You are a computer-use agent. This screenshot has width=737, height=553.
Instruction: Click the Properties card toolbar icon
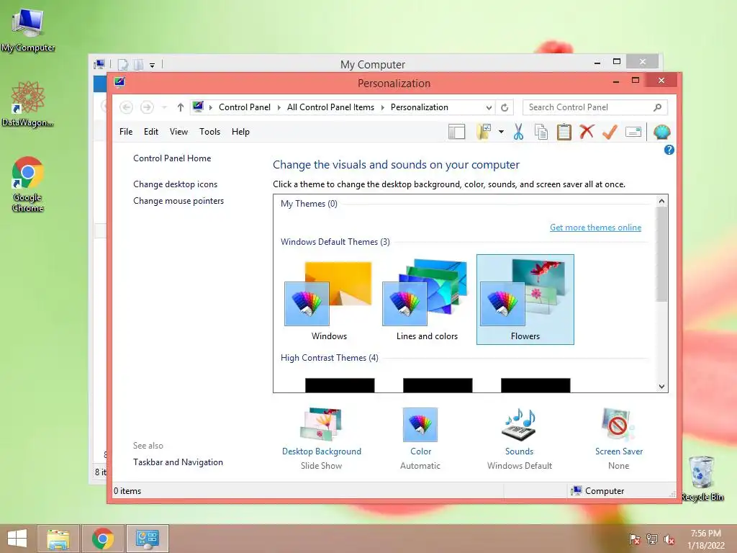point(633,132)
